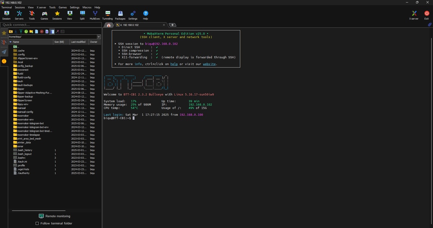Open the Sessions menu in menu bar
Screen dimensions: 433x228
(20, 7)
